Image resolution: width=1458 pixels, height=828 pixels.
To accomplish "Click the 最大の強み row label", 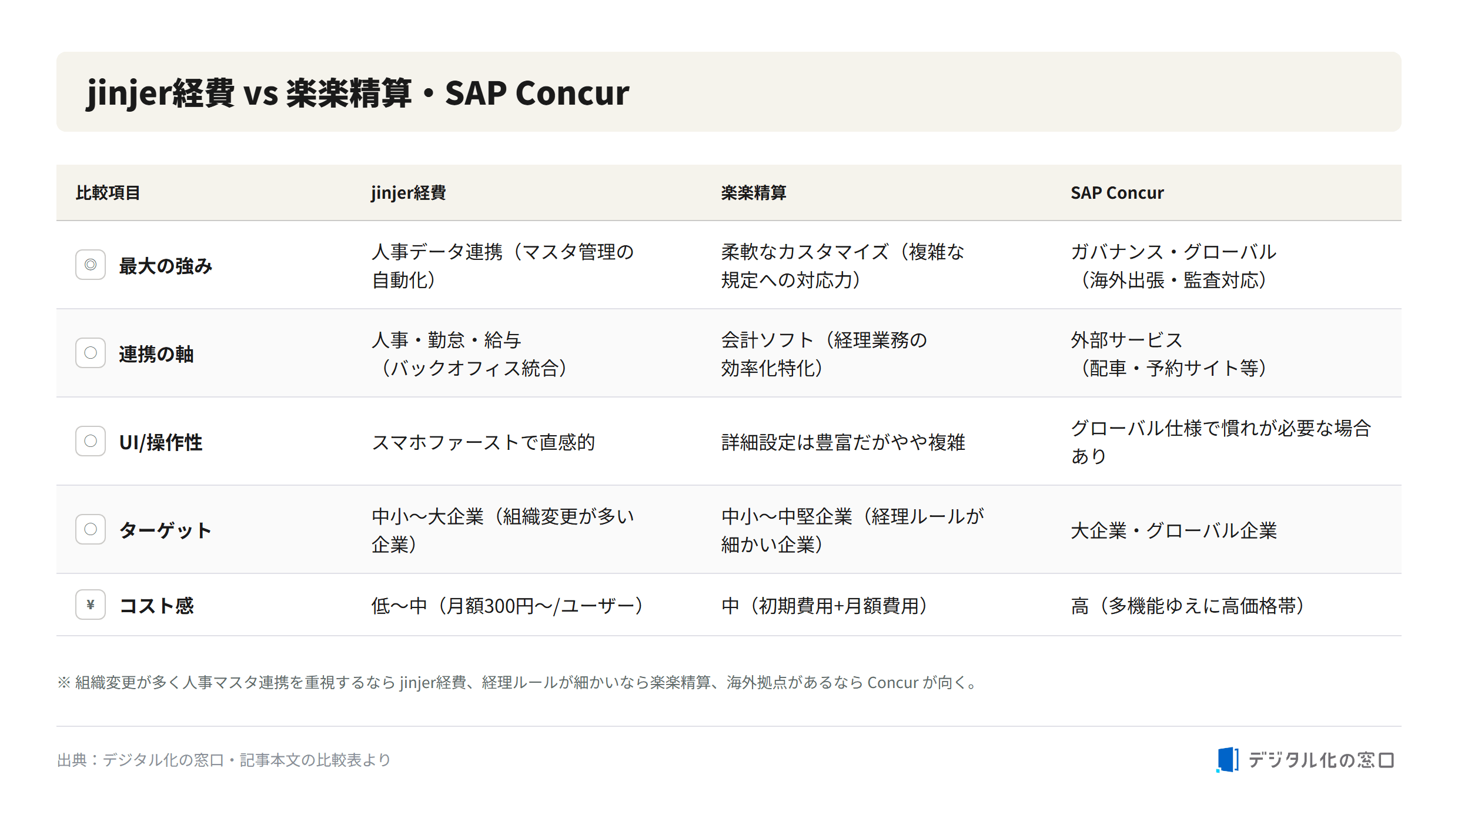I will pos(166,266).
